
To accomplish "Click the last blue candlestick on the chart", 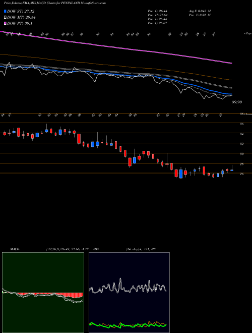I will (x=232, y=170).
